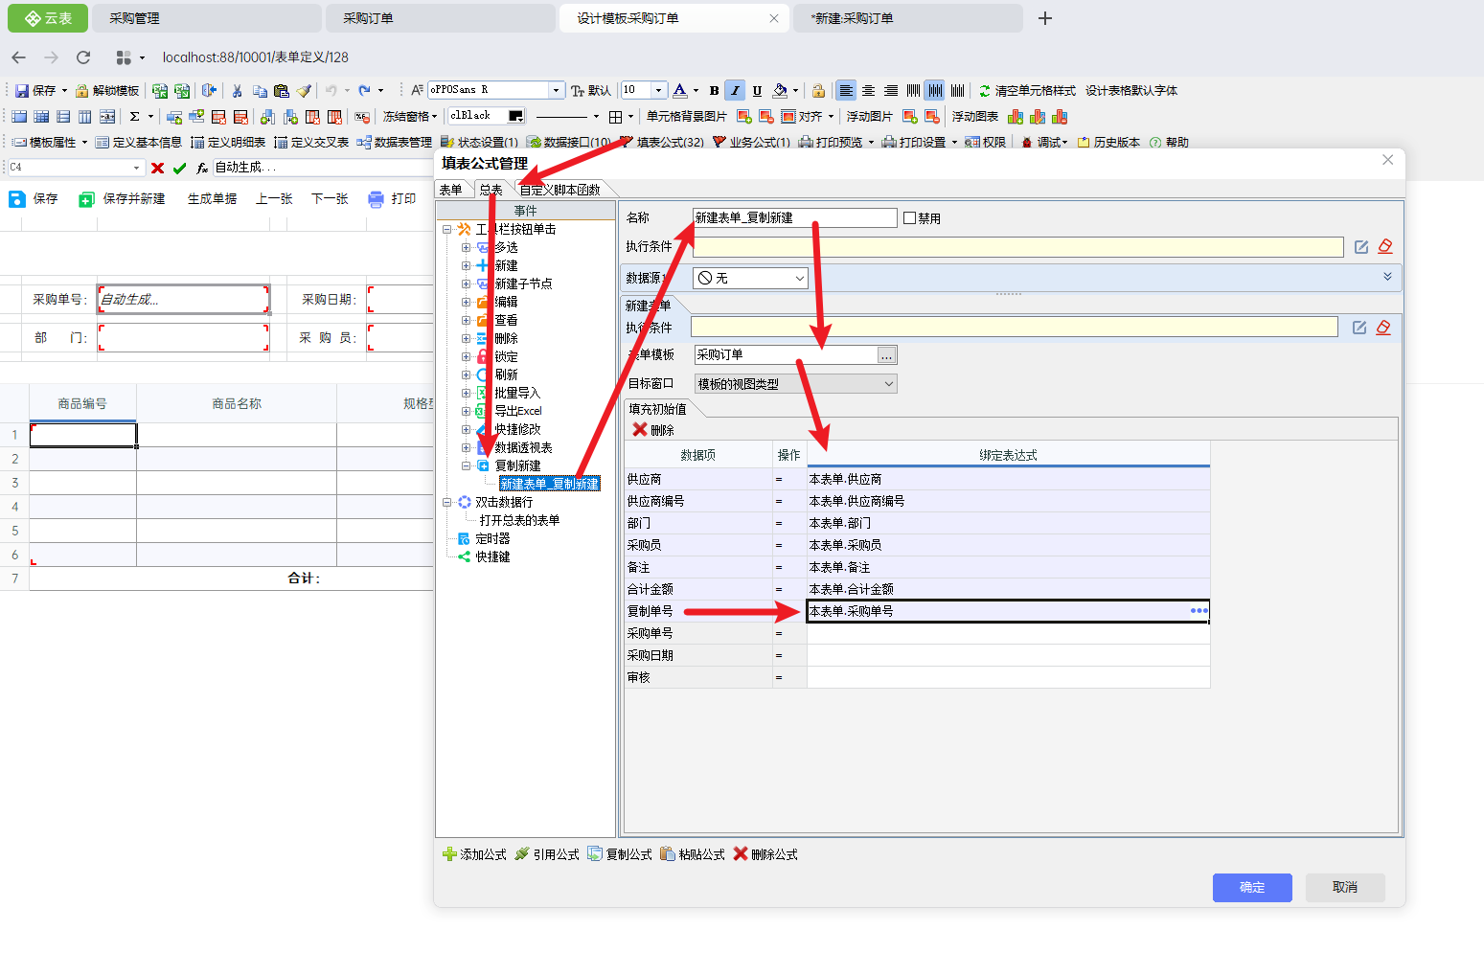The image size is (1484, 953).
Task: Enable the 禁用 checkbox
Action: (x=910, y=218)
